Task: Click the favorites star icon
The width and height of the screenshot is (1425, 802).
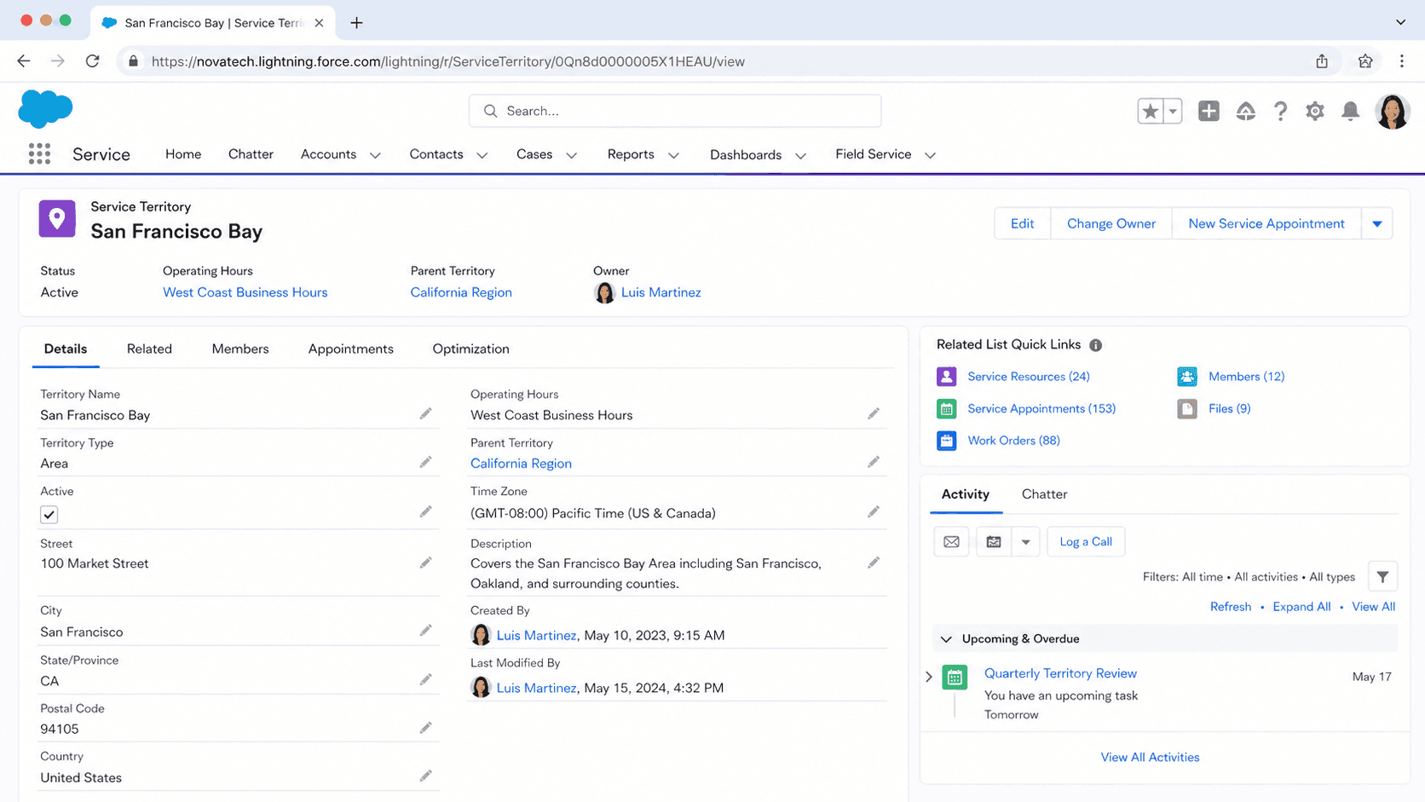Action: tap(1151, 111)
